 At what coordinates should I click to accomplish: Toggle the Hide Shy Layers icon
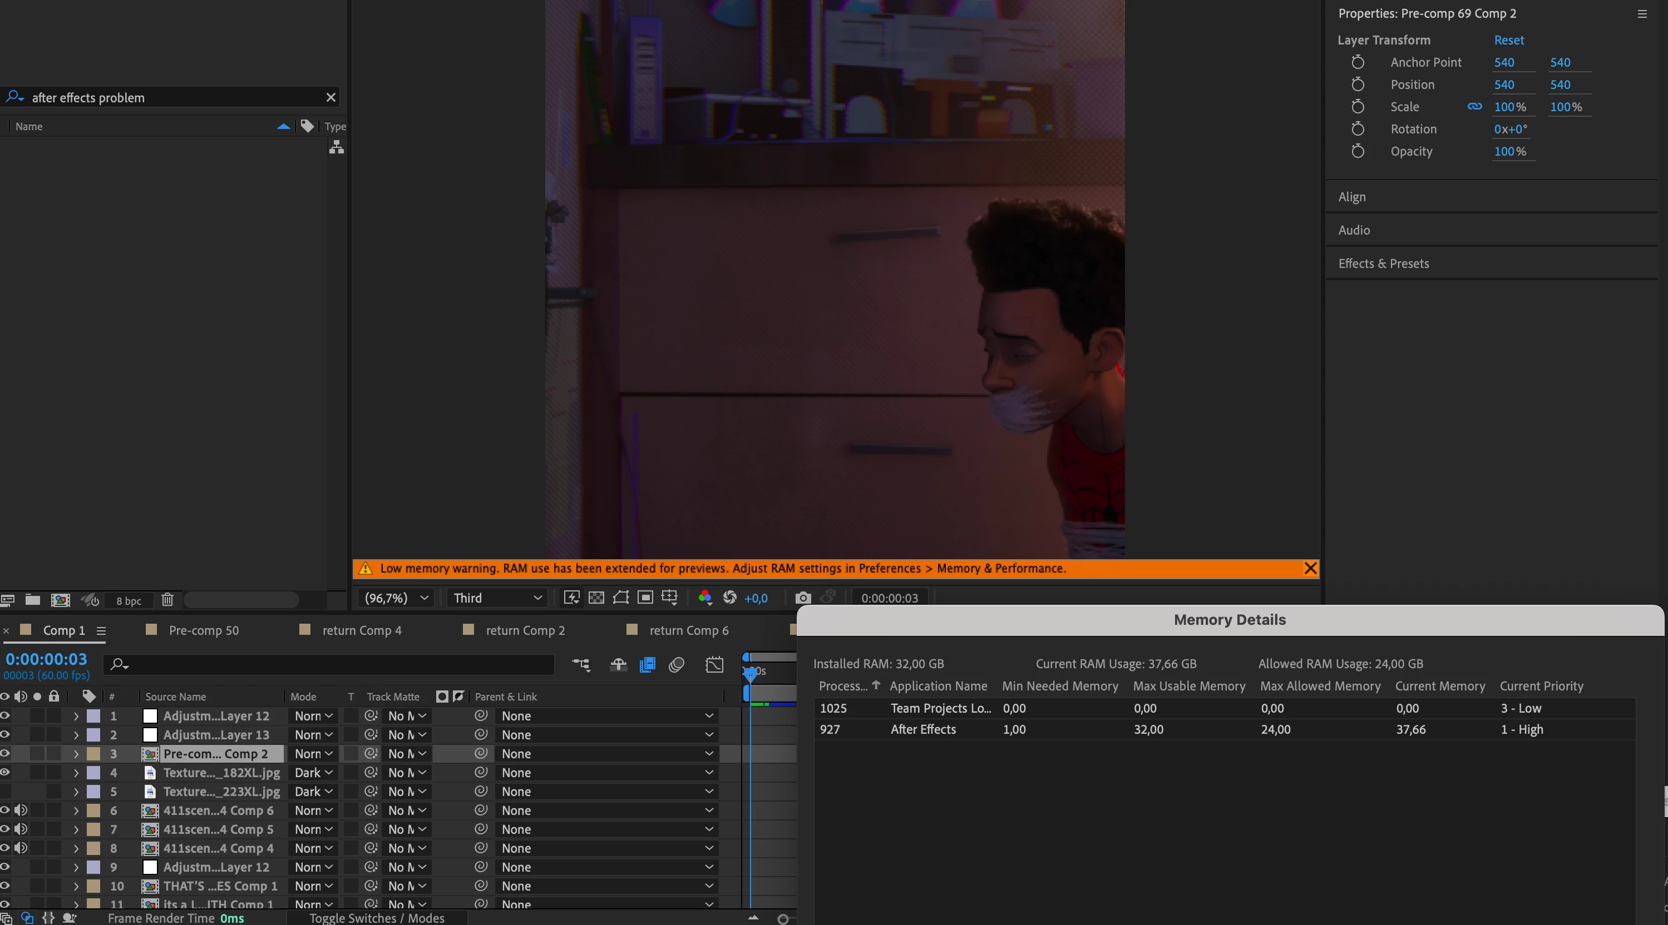click(618, 664)
